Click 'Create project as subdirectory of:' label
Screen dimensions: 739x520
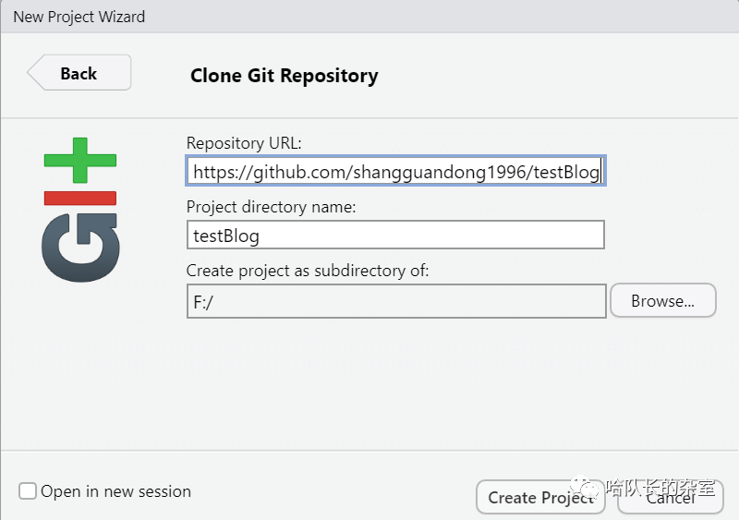pyautogui.click(x=308, y=271)
